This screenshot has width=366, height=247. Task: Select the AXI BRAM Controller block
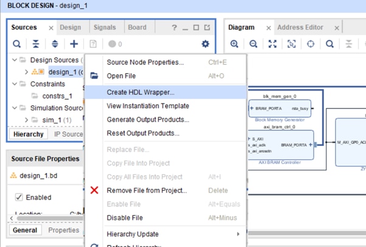281,145
